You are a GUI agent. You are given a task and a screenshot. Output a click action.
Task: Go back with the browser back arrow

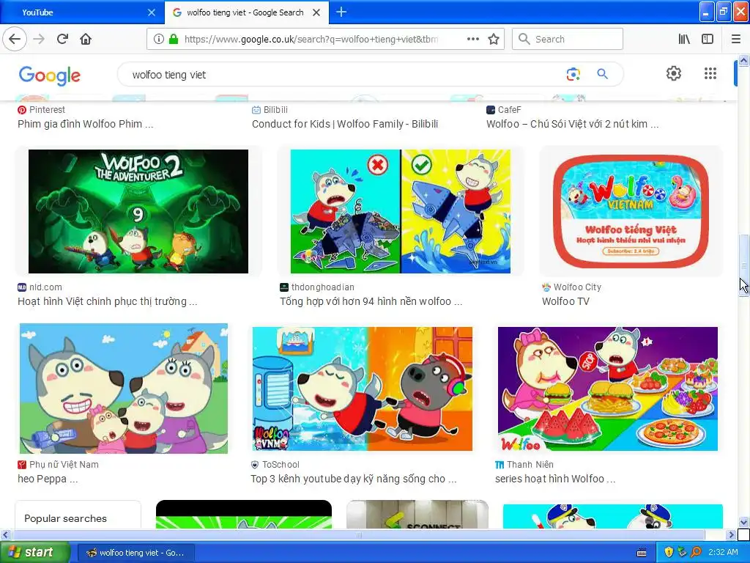15,39
